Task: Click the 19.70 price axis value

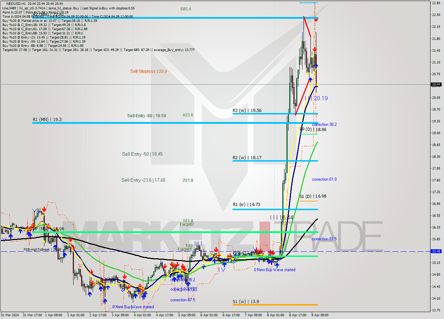Action: coord(436,109)
